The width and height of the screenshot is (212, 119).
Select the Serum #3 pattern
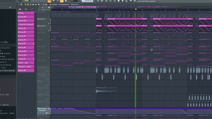[26, 36]
